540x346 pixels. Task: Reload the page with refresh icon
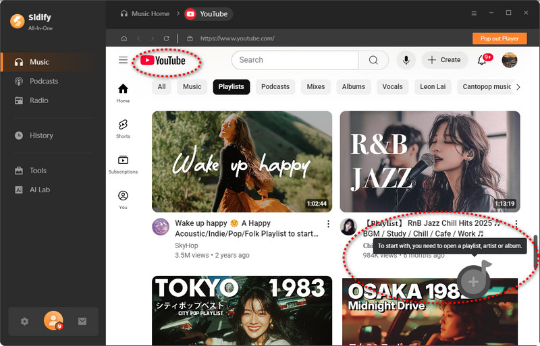click(x=166, y=38)
